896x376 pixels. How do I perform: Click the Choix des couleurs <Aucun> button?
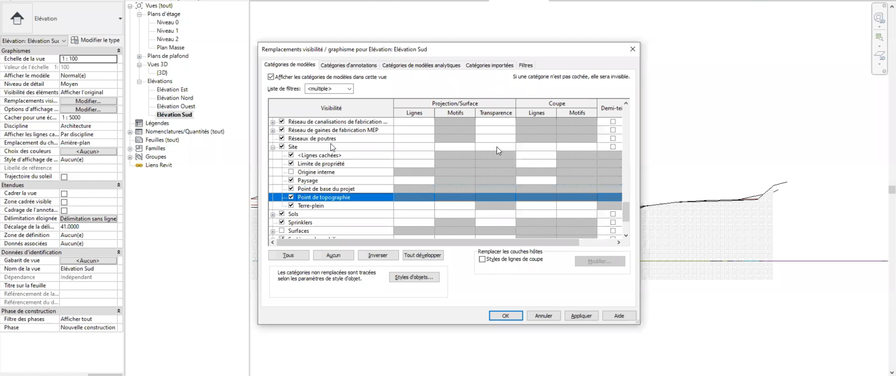pyautogui.click(x=88, y=152)
